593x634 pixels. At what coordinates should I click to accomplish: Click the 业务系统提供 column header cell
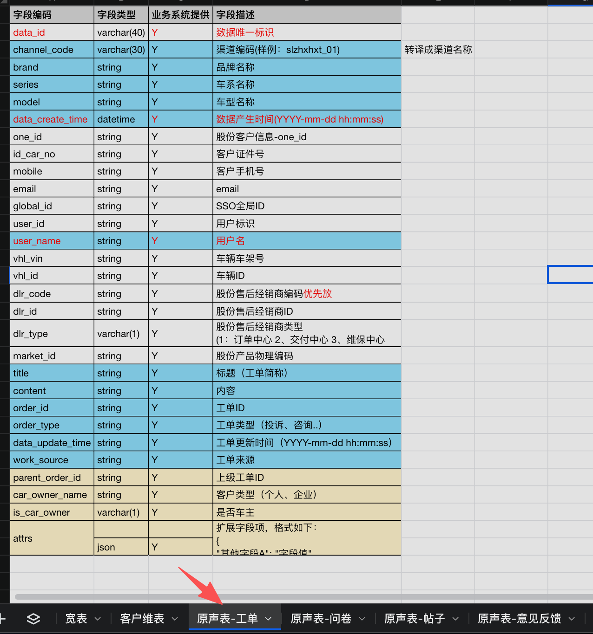pos(180,15)
